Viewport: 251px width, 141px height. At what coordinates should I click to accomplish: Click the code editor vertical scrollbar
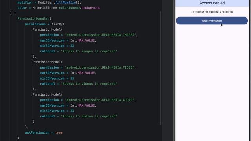[160, 68]
